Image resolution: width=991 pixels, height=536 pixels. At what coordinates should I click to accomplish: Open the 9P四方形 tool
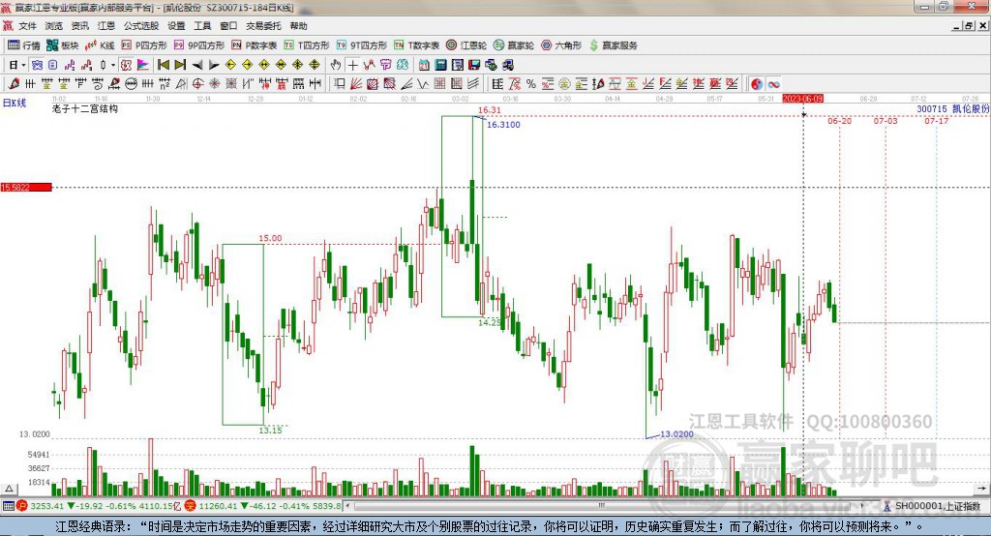(x=199, y=45)
